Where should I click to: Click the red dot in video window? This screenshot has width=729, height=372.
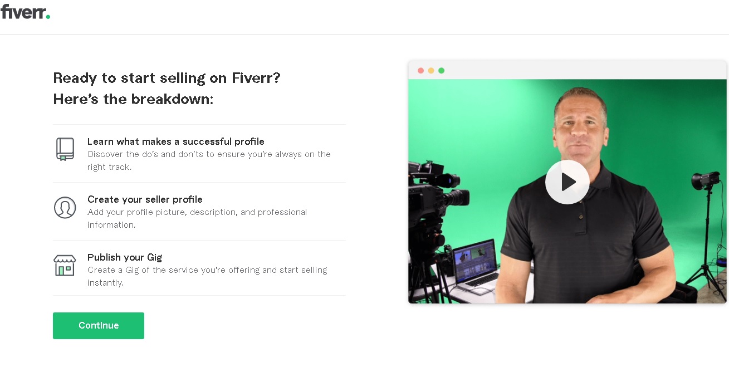420,71
